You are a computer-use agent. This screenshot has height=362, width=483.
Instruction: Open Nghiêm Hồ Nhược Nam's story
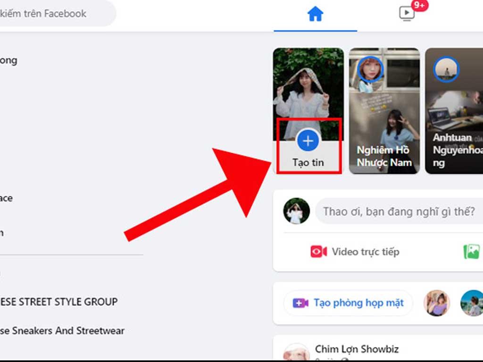pyautogui.click(x=384, y=111)
